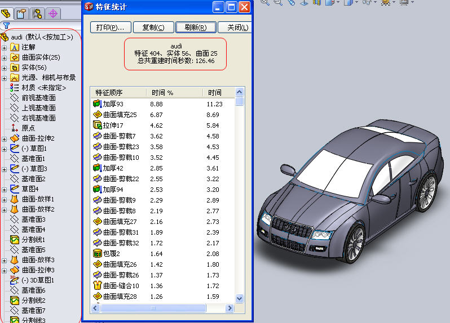Select the 曲面-剪裁31 row
The image size is (450, 323).
pyautogui.click(x=163, y=232)
